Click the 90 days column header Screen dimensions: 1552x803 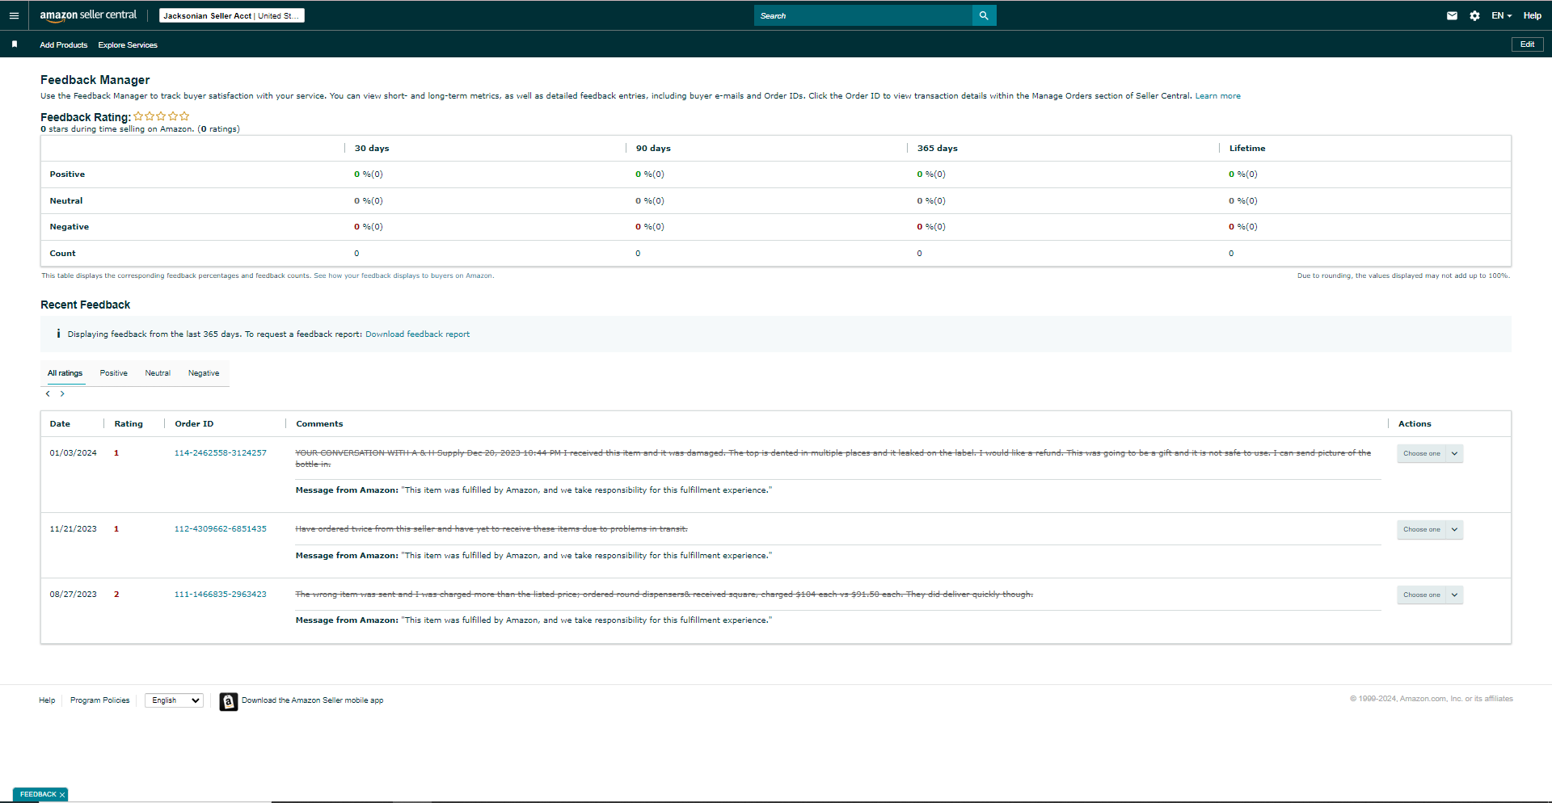click(653, 149)
